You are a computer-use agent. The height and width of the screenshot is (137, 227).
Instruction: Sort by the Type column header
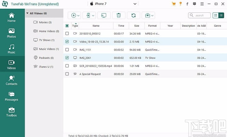tap(75, 26)
